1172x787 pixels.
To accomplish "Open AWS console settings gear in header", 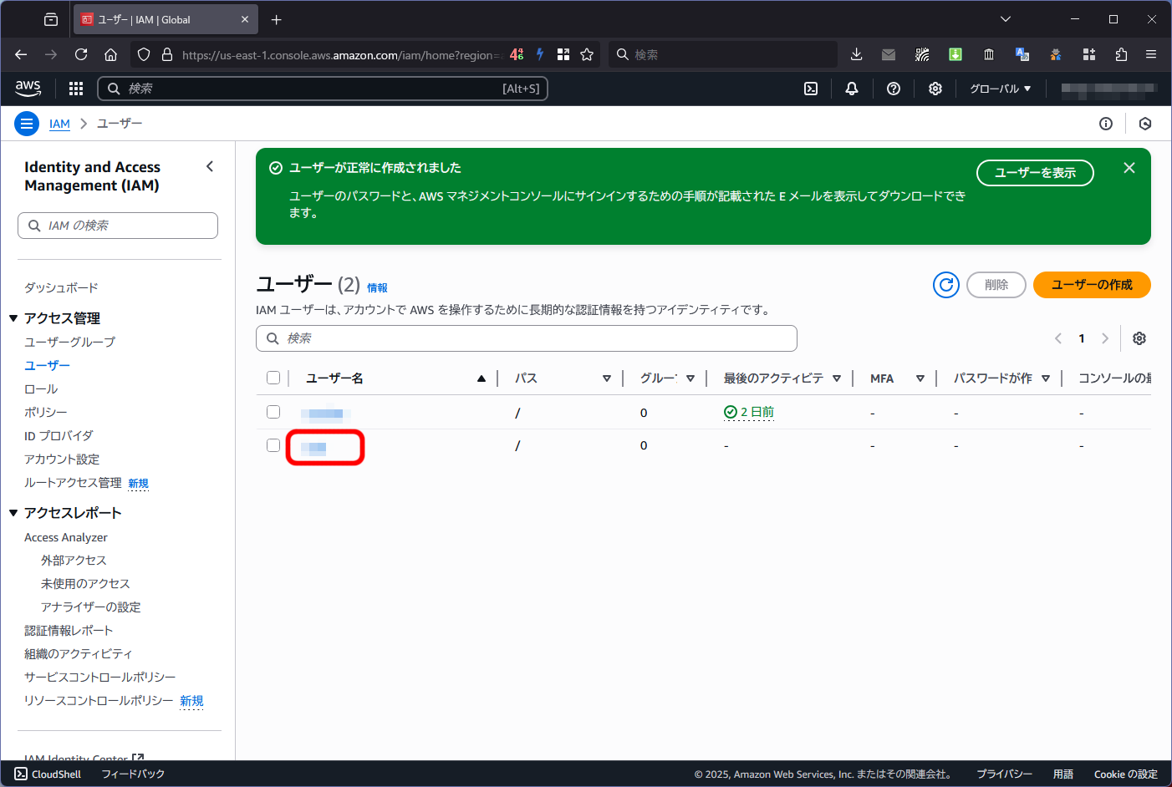I will (935, 89).
